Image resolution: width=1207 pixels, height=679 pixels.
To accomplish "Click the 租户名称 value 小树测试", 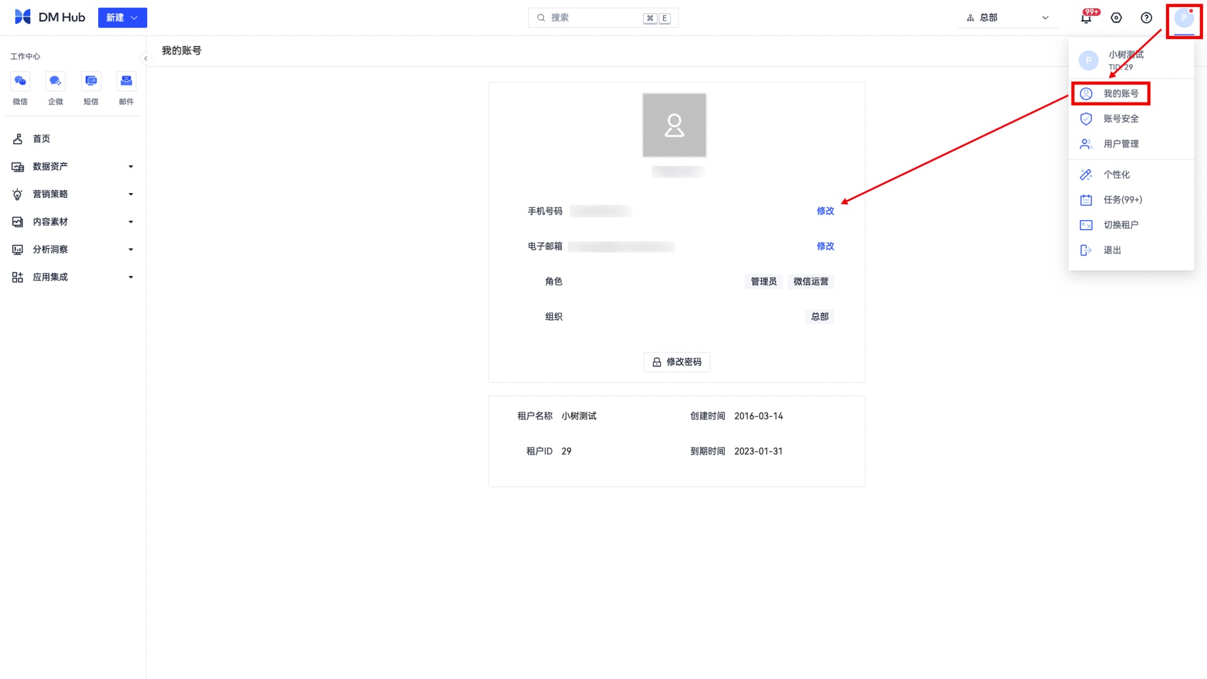I will [579, 416].
